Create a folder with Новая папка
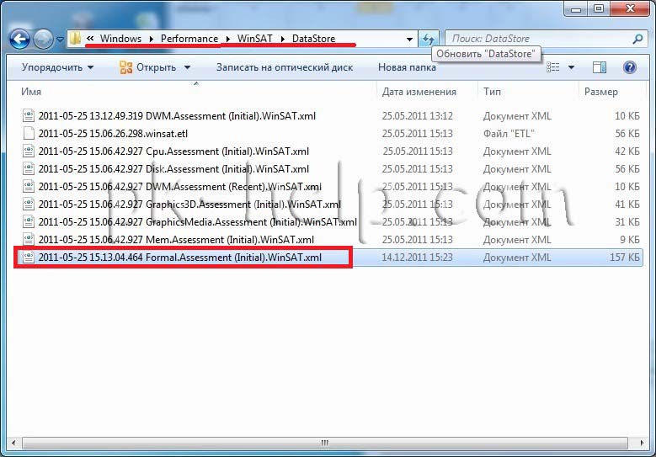656x457 pixels. (407, 67)
